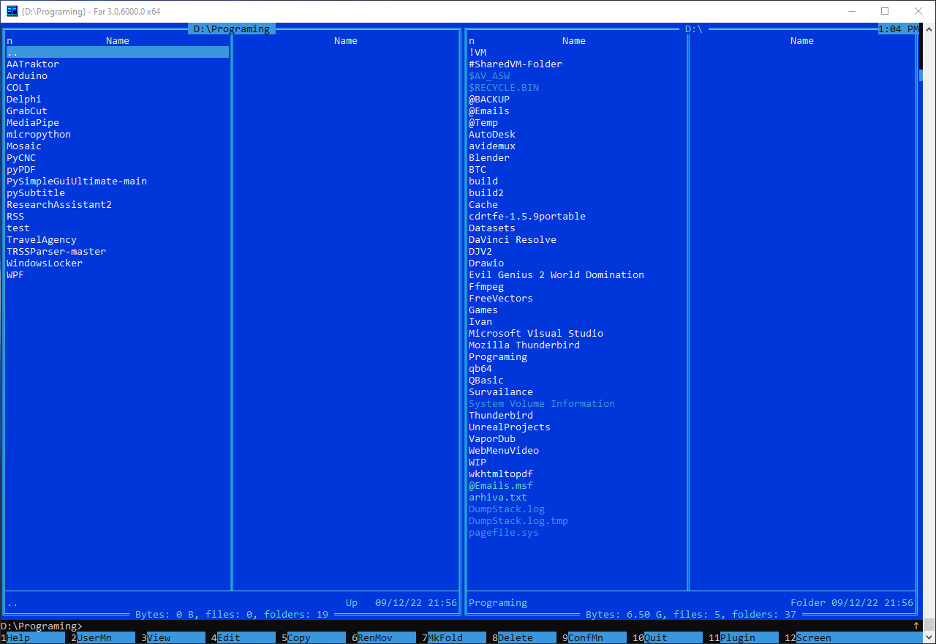
Task: Click the clock showing 1:04 PM
Action: click(x=898, y=29)
